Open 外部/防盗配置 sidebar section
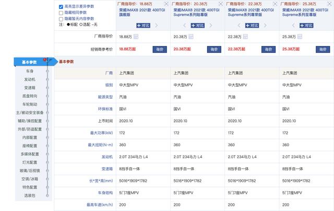This screenshot has height=211, width=334. [x=30, y=129]
